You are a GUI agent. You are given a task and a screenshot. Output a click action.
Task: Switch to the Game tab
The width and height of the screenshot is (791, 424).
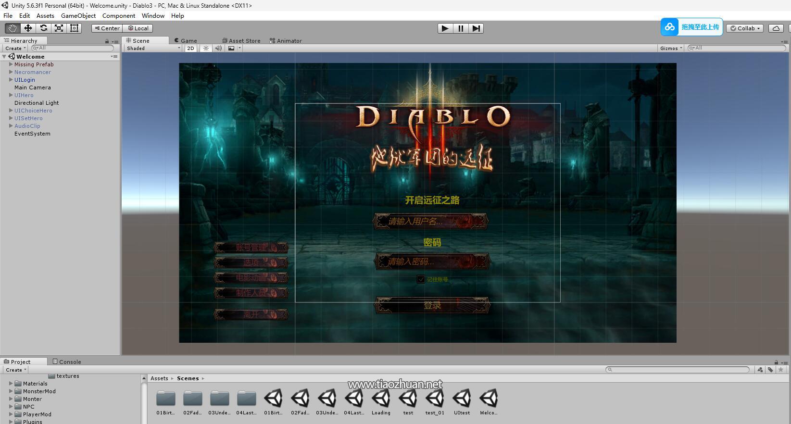point(186,41)
